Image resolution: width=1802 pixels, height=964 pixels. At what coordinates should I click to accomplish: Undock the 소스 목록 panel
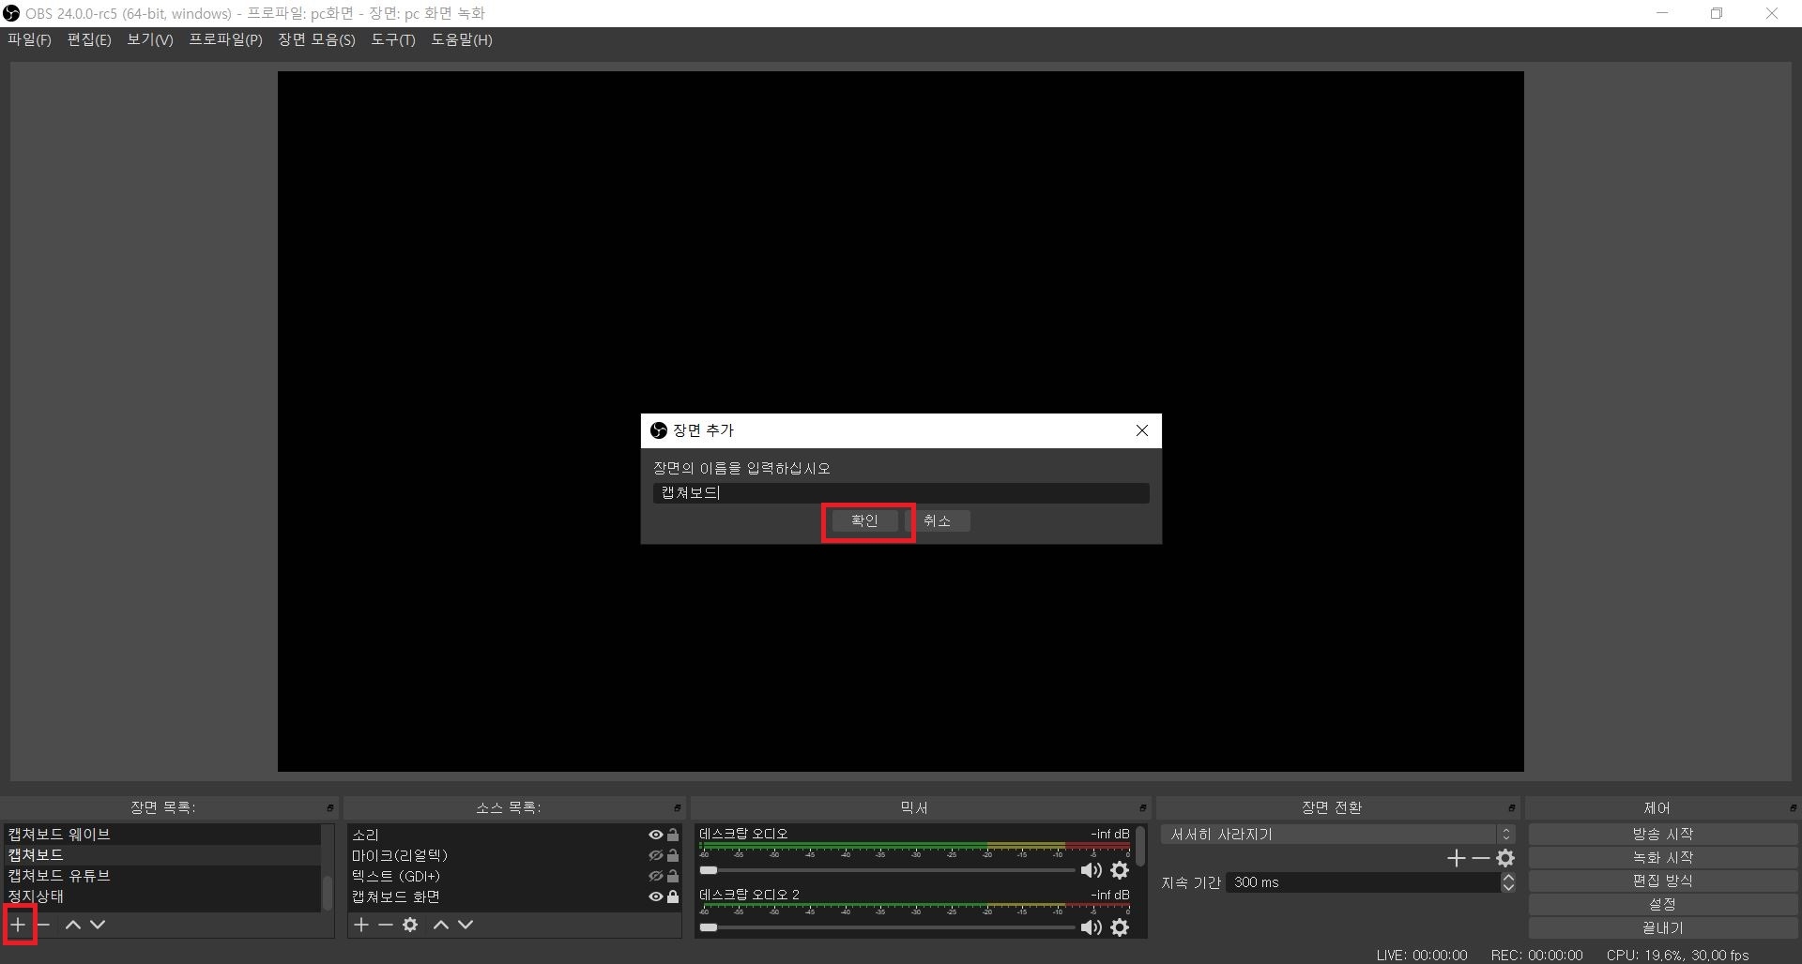click(x=677, y=807)
